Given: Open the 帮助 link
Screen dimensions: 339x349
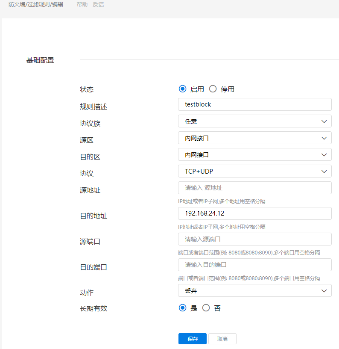Looking at the screenshot, I should click(x=82, y=5).
